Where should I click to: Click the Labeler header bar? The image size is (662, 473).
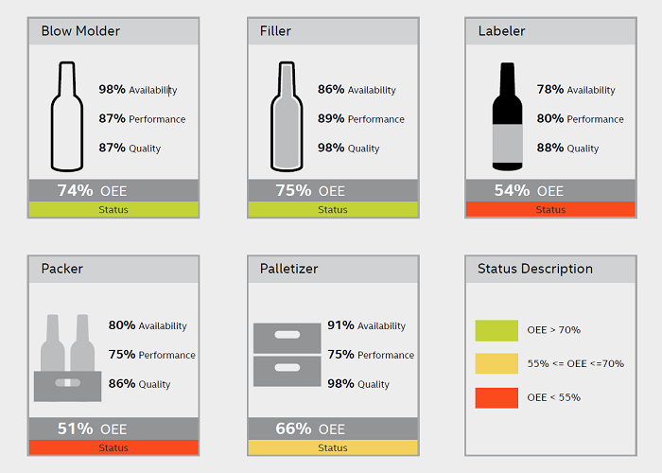pyautogui.click(x=550, y=31)
